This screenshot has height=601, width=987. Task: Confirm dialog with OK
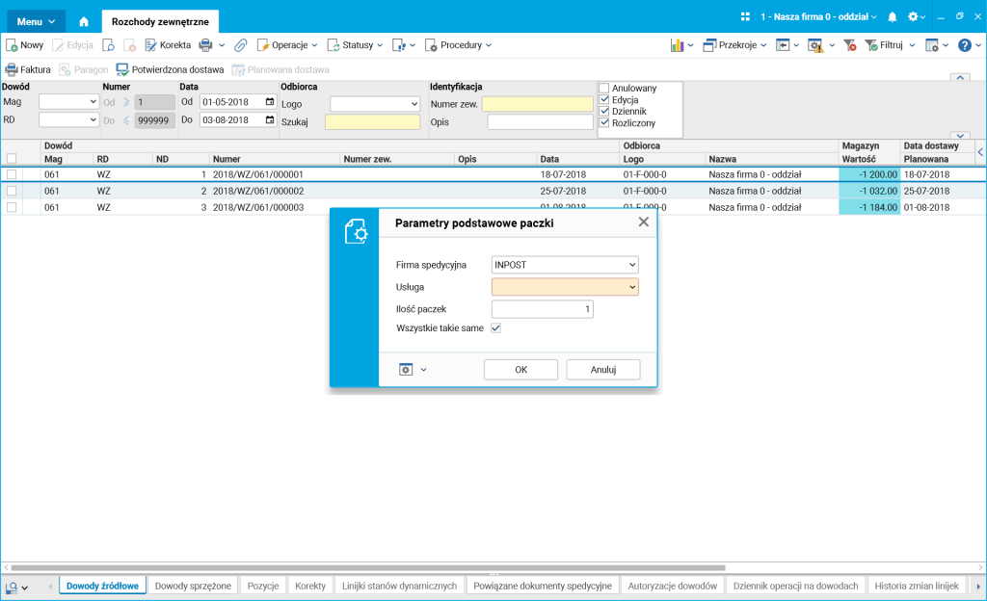coord(520,370)
